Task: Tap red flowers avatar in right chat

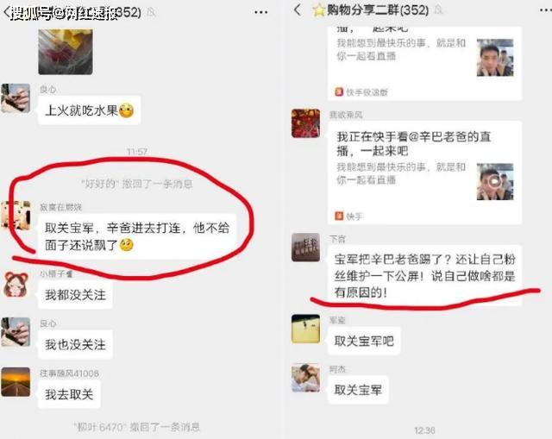Action: [306, 123]
